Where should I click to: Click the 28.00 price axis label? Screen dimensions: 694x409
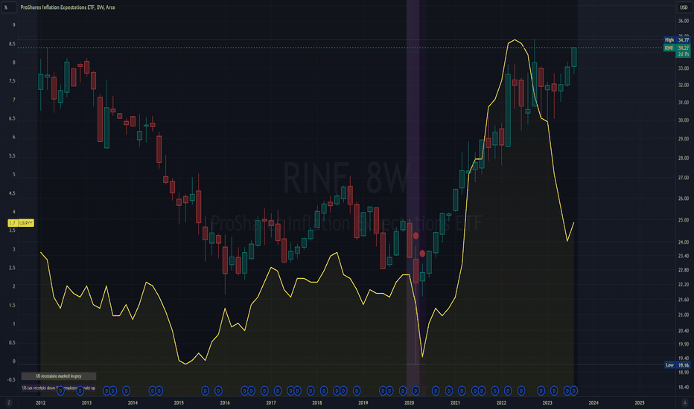(x=684, y=158)
